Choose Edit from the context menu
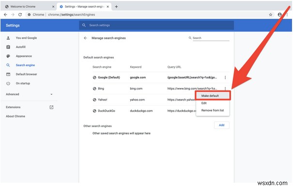293x188 pixels. tap(213, 103)
